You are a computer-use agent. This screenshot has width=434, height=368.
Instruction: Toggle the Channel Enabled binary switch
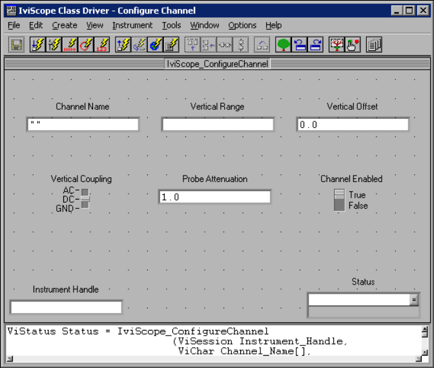(x=339, y=200)
